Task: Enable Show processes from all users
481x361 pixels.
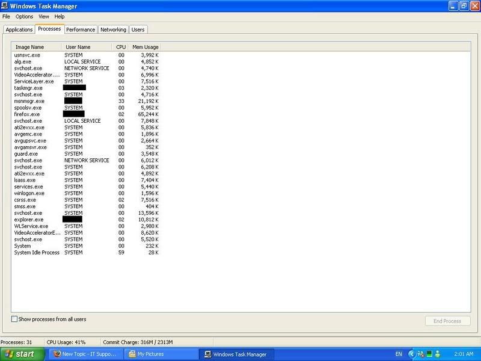Action: 14,319
